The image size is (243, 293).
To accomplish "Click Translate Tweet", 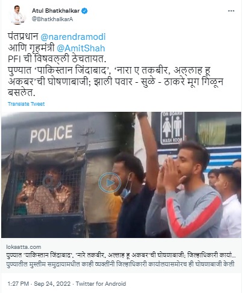I will tap(26, 104).
